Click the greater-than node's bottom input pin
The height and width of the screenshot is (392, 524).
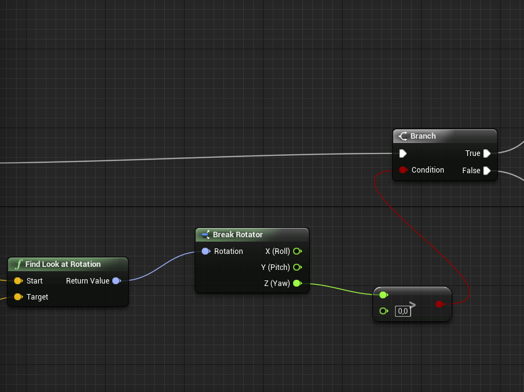point(384,311)
